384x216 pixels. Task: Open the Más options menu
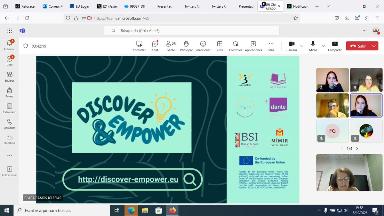[271, 46]
